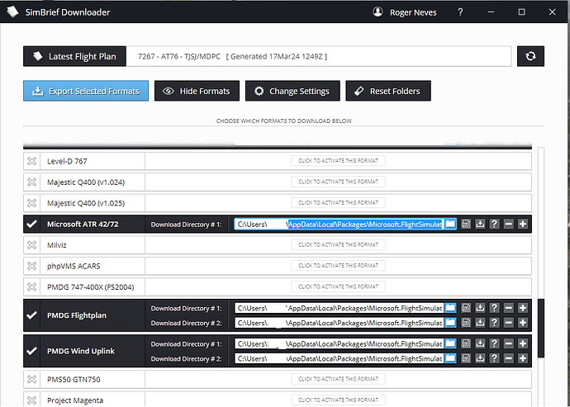The height and width of the screenshot is (407, 570).
Task: Browse folder for PMDG Flightplan directory #1
Action: tap(450, 308)
